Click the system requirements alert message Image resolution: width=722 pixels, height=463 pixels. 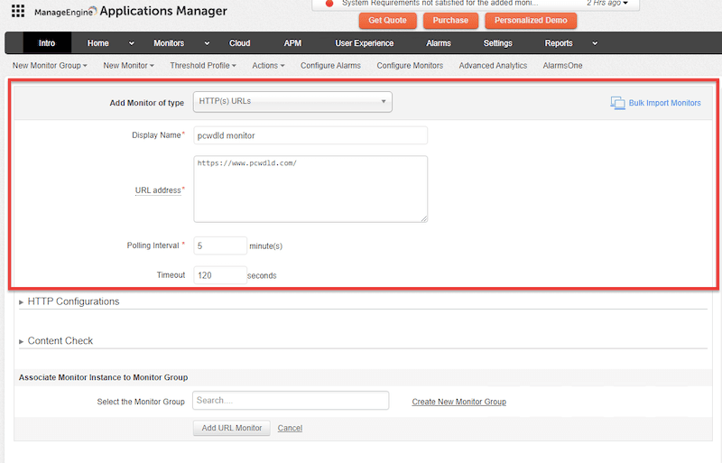440,4
